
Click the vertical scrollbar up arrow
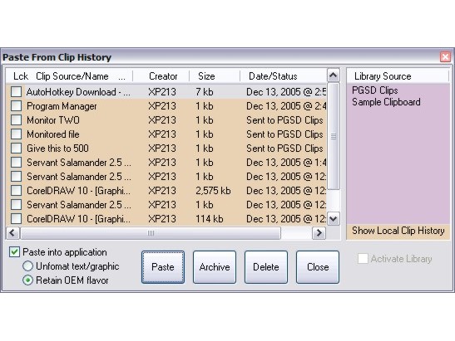(x=333, y=76)
